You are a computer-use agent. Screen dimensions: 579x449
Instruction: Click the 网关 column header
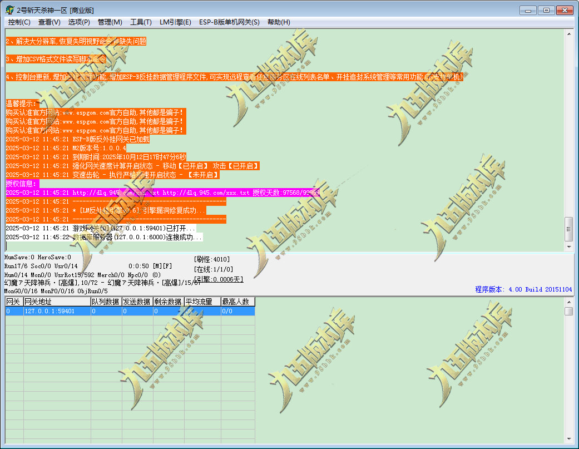coord(14,302)
